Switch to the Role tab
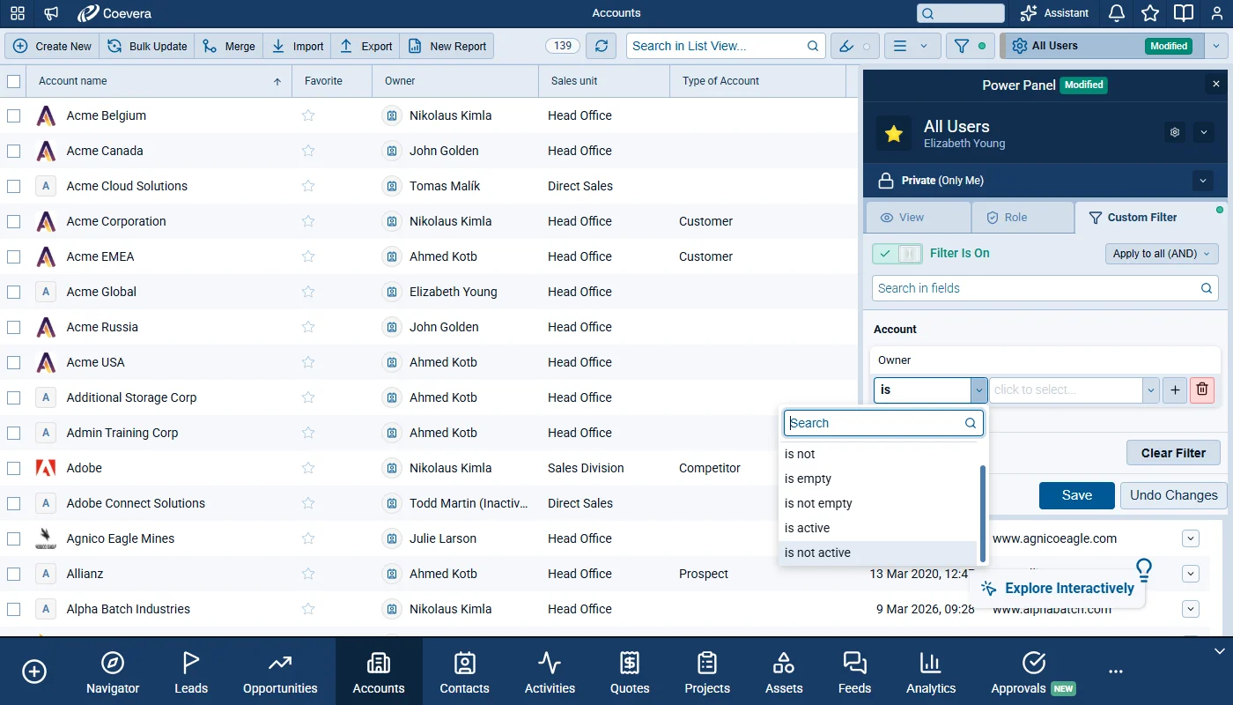Screen dimensions: 1233x705 pos(1023,218)
